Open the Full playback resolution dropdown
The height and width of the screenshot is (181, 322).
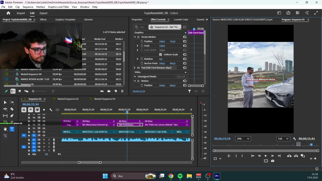click(x=283, y=139)
